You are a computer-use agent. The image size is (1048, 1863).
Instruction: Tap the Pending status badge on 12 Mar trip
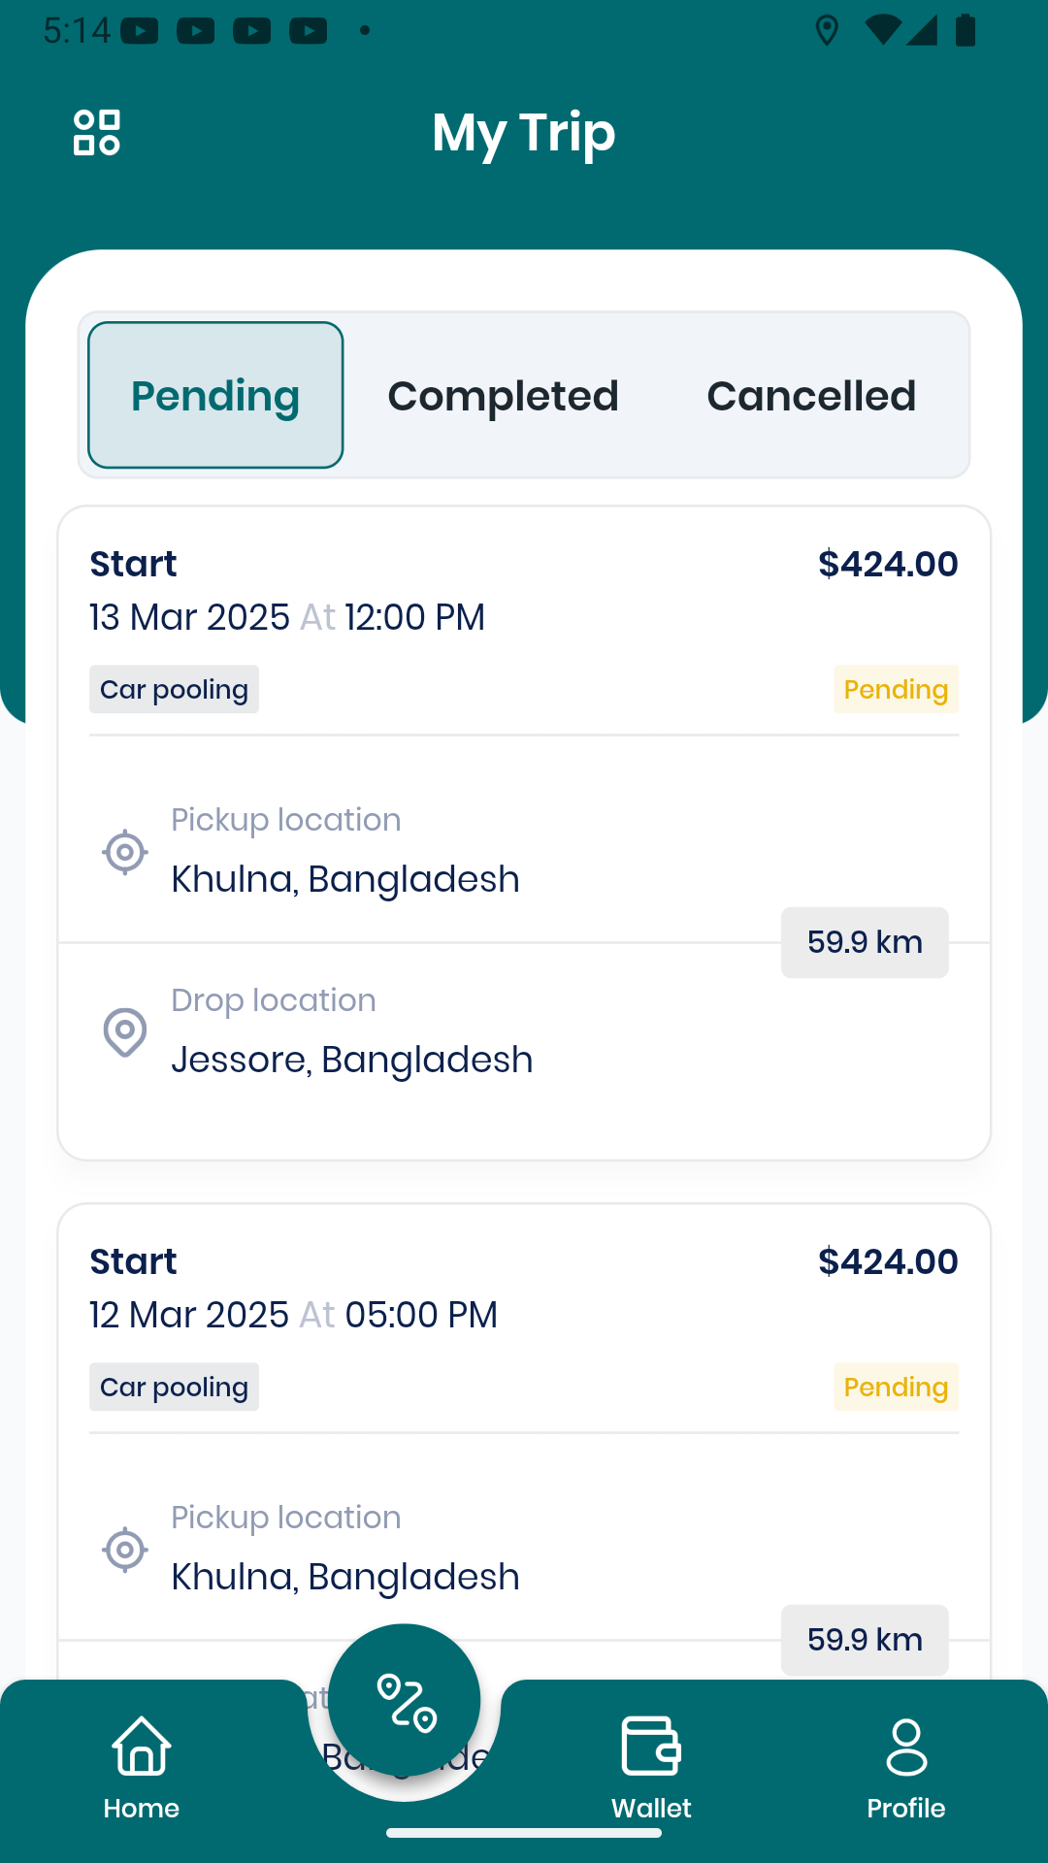(896, 1387)
